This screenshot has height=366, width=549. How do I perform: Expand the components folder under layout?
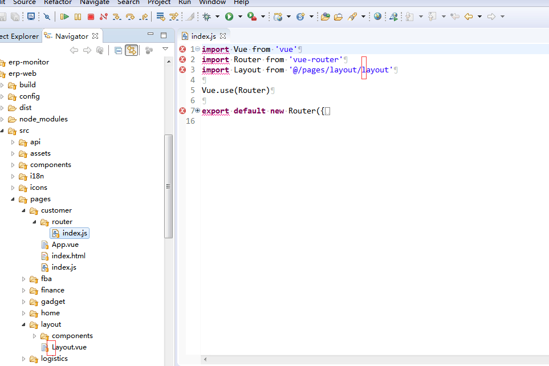[35, 336]
